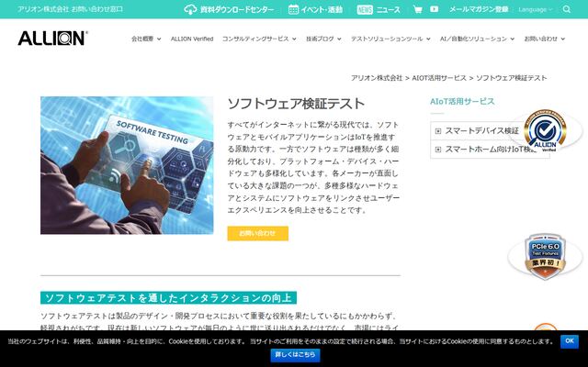
Task: Click ニュース link in top bar
Action: [x=388, y=9]
